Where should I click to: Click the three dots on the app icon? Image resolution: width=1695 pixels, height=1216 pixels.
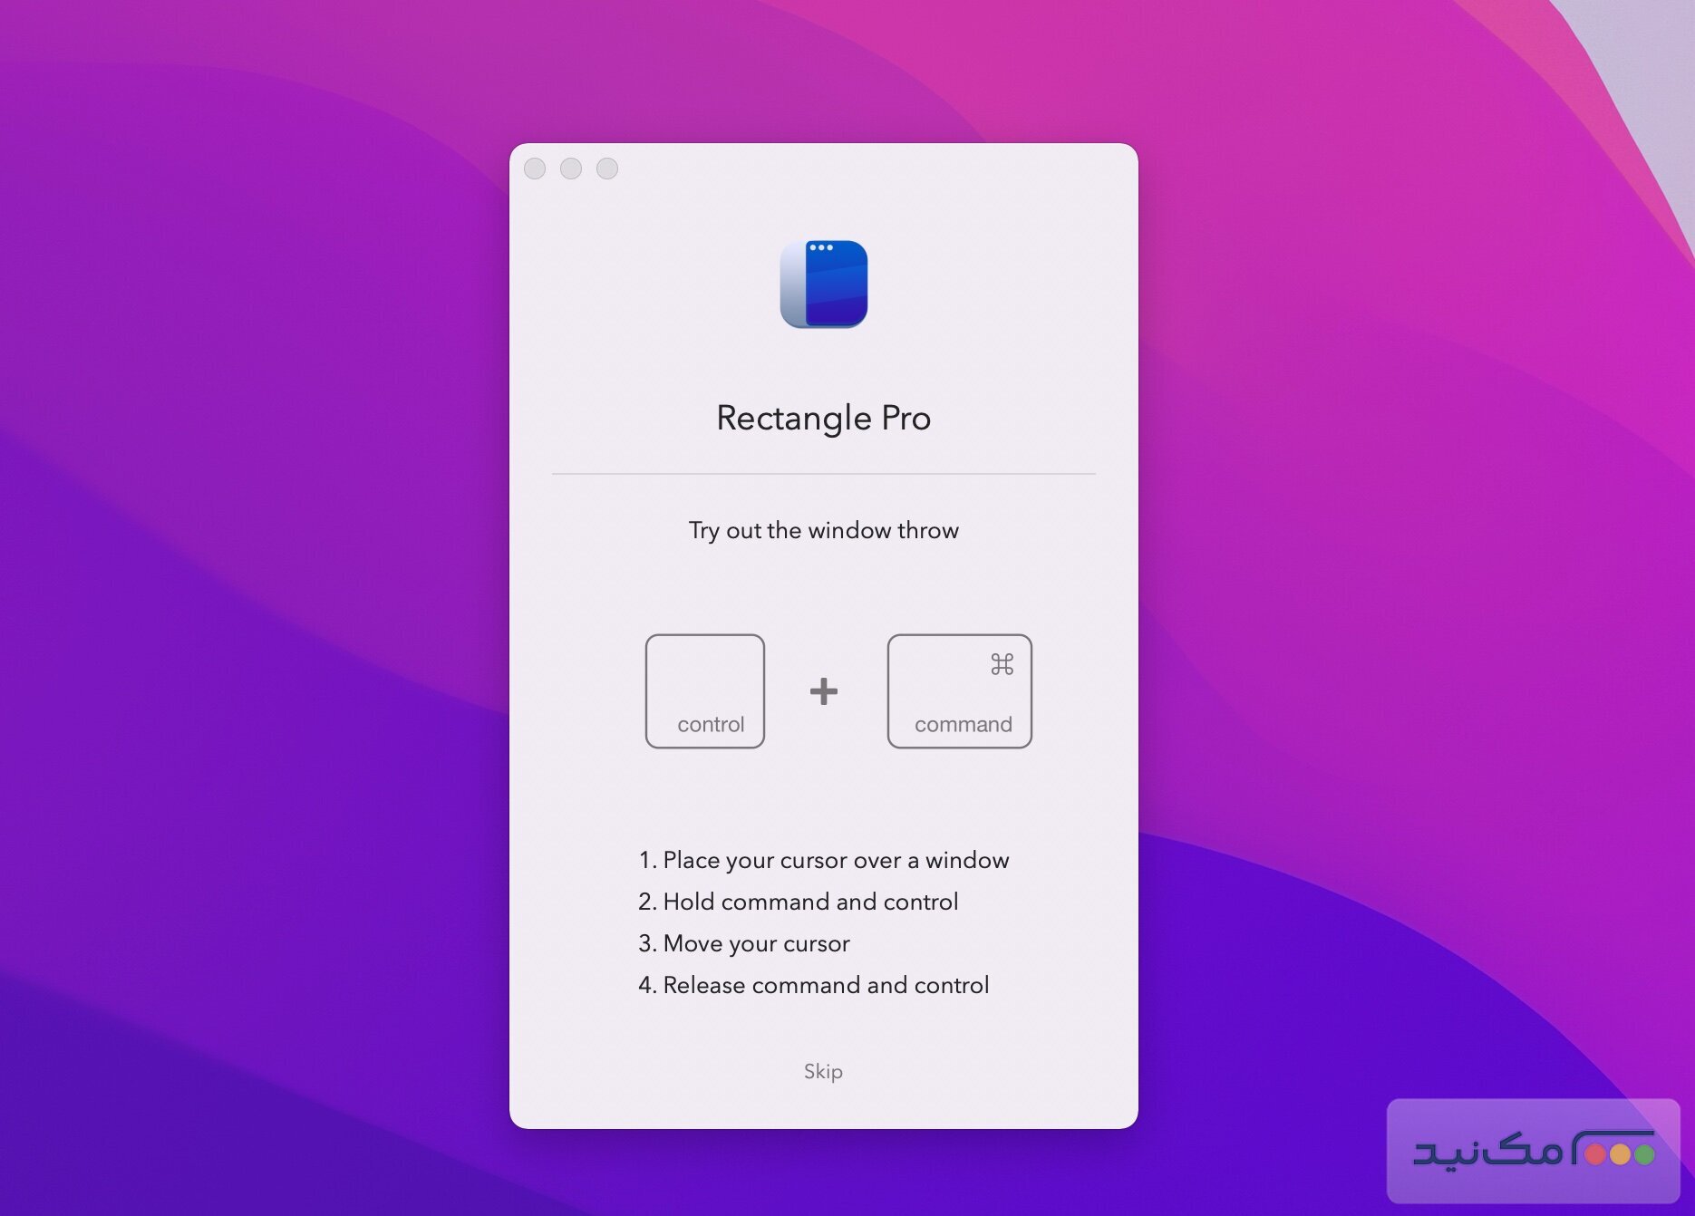820,246
